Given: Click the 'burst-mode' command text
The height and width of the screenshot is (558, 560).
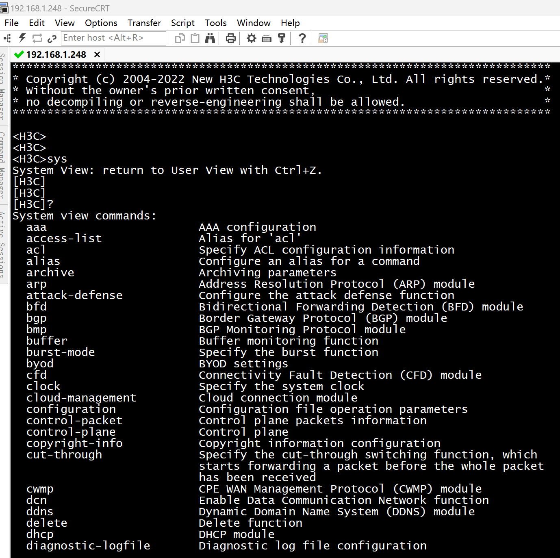Looking at the screenshot, I should coord(61,352).
